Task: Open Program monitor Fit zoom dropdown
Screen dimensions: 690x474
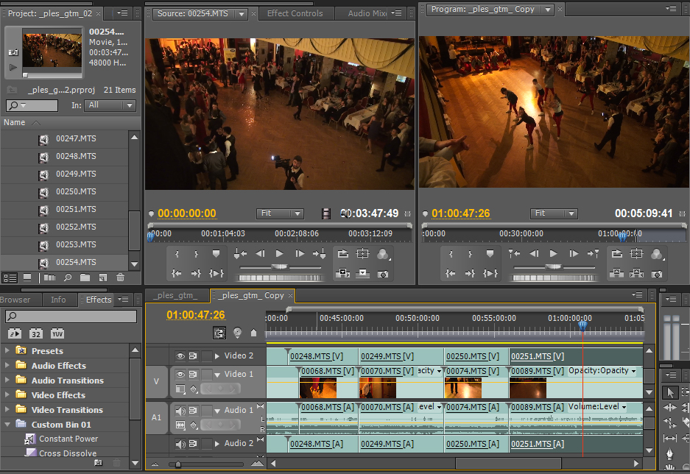Action: click(x=554, y=213)
